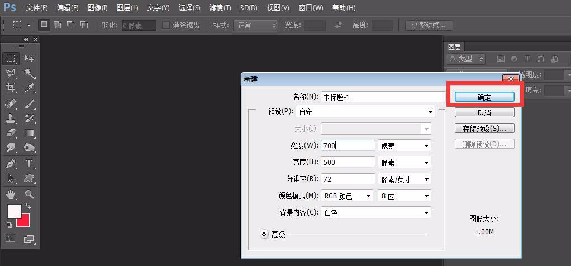571x266 pixels.
Task: Pick the red background color swatch
Action: tap(25, 221)
